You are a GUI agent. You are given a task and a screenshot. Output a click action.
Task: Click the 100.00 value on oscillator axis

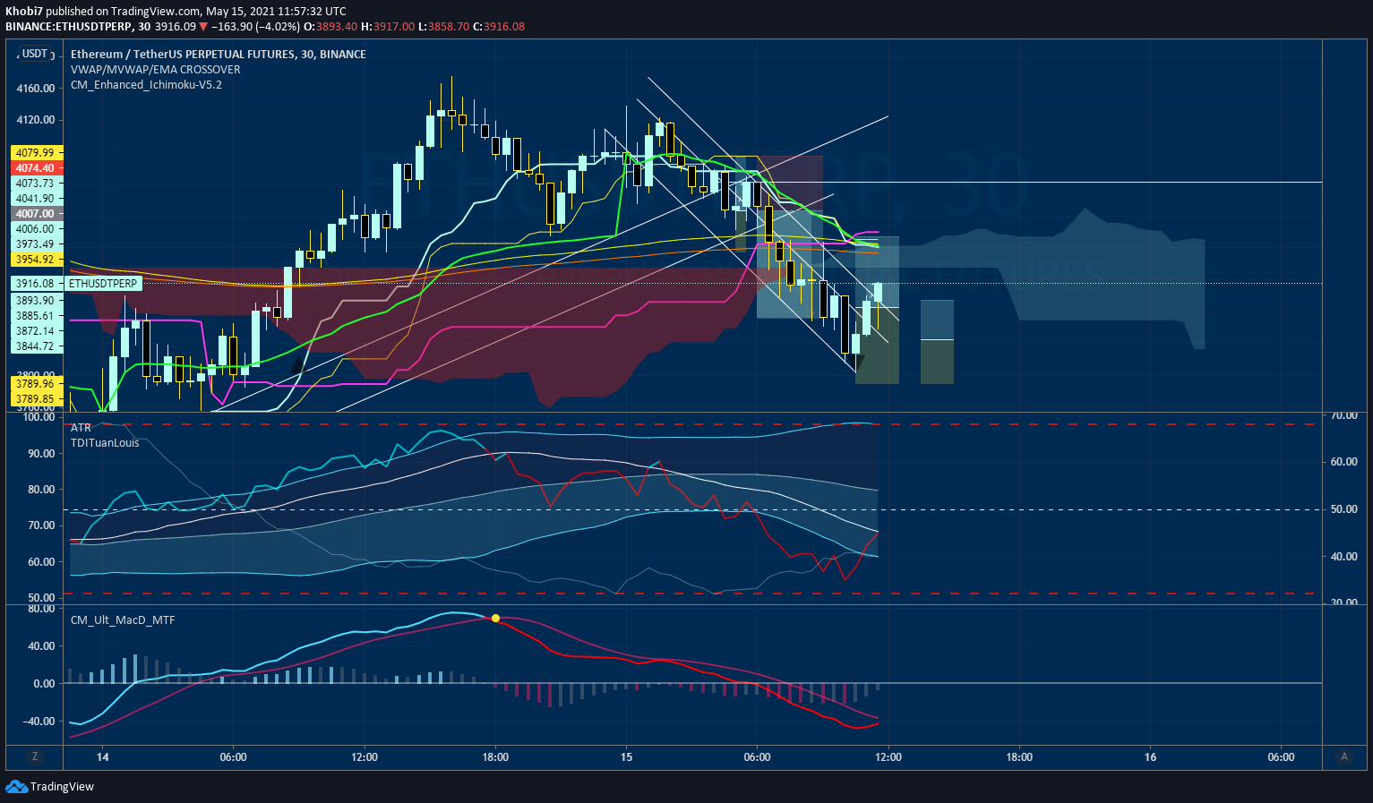39,417
